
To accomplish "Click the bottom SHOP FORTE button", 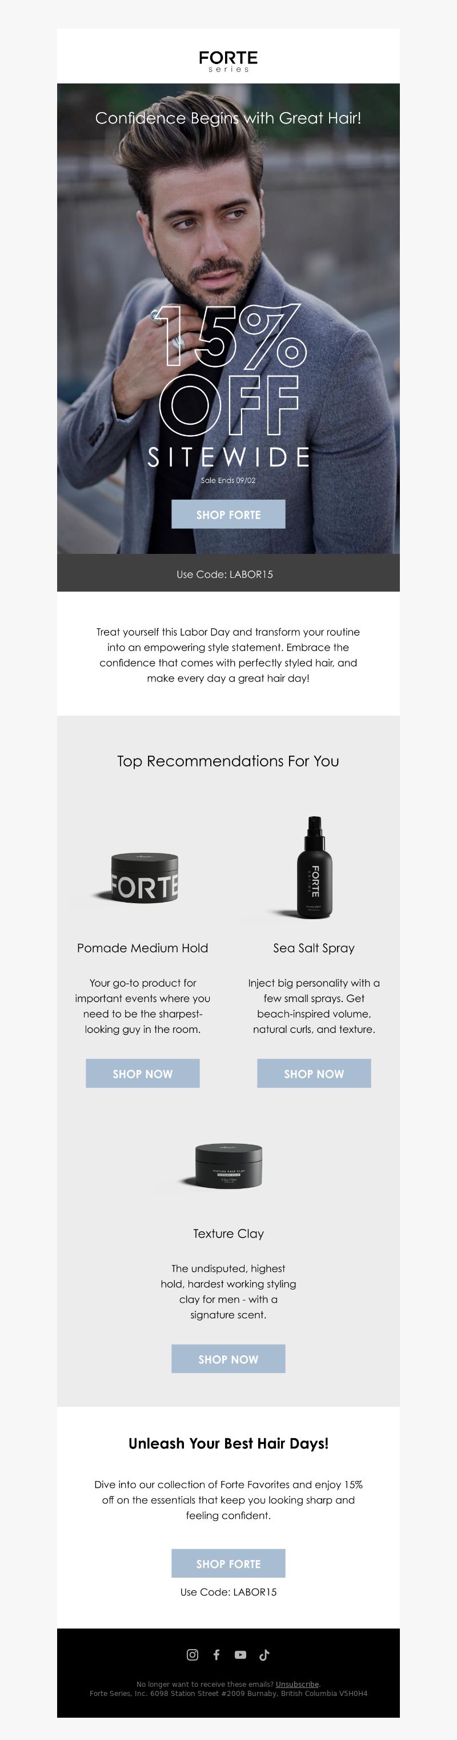I will point(228,1563).
